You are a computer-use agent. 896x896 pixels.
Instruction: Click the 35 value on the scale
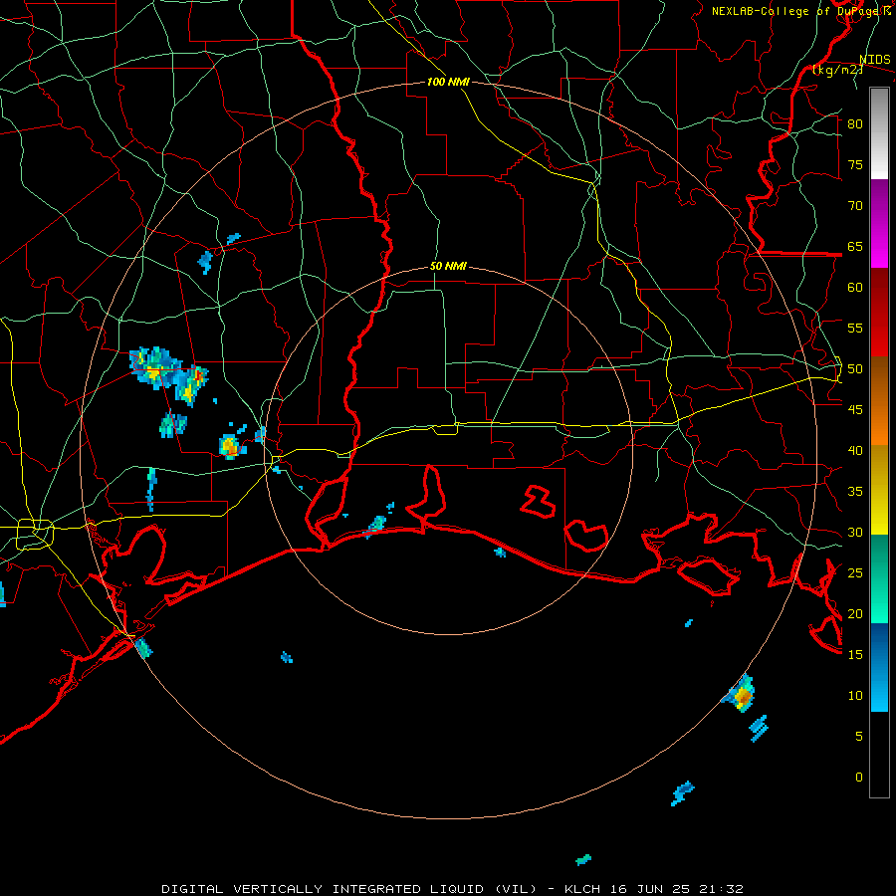point(855,492)
